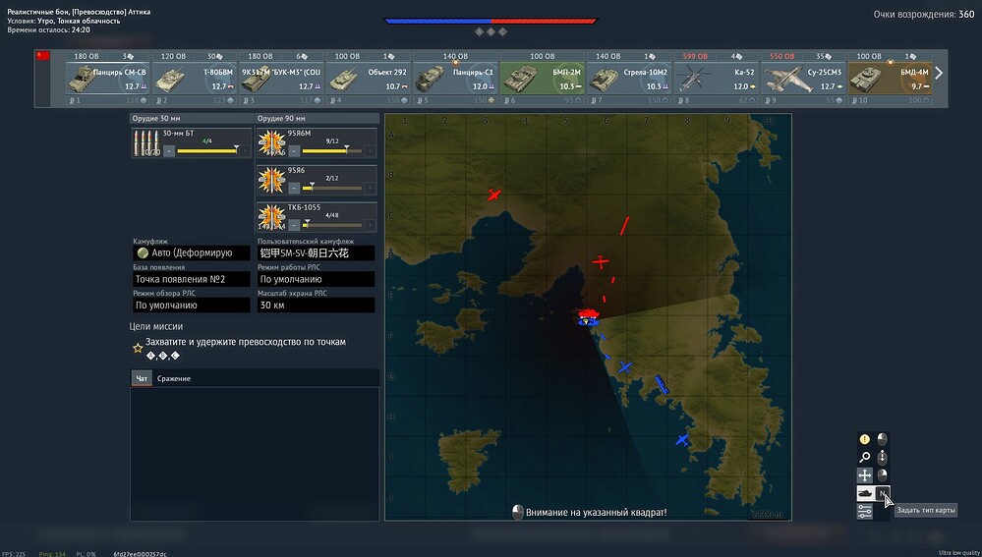Decrease 95Я6М missile count with minus
Screen dimensions: 982x557
click(294, 151)
